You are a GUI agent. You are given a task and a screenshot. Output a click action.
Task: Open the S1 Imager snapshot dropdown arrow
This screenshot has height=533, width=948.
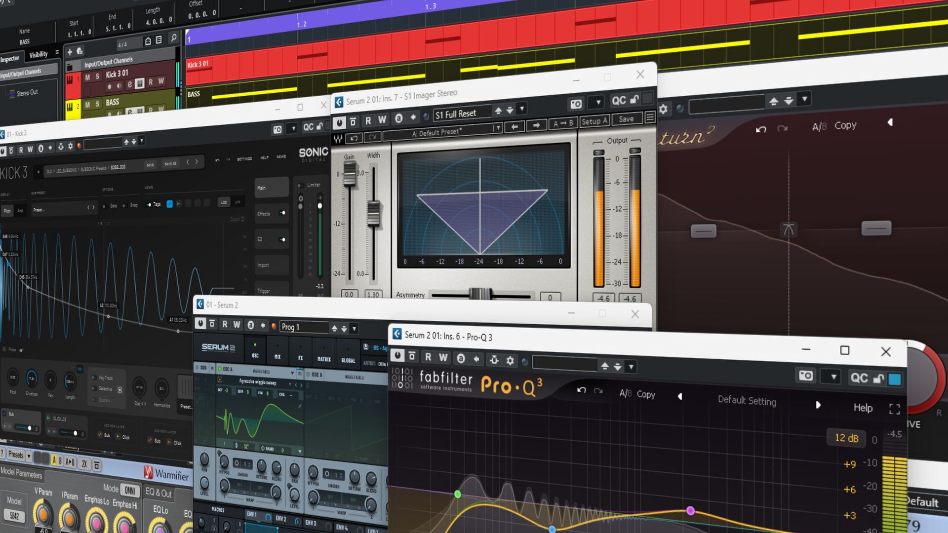598,102
